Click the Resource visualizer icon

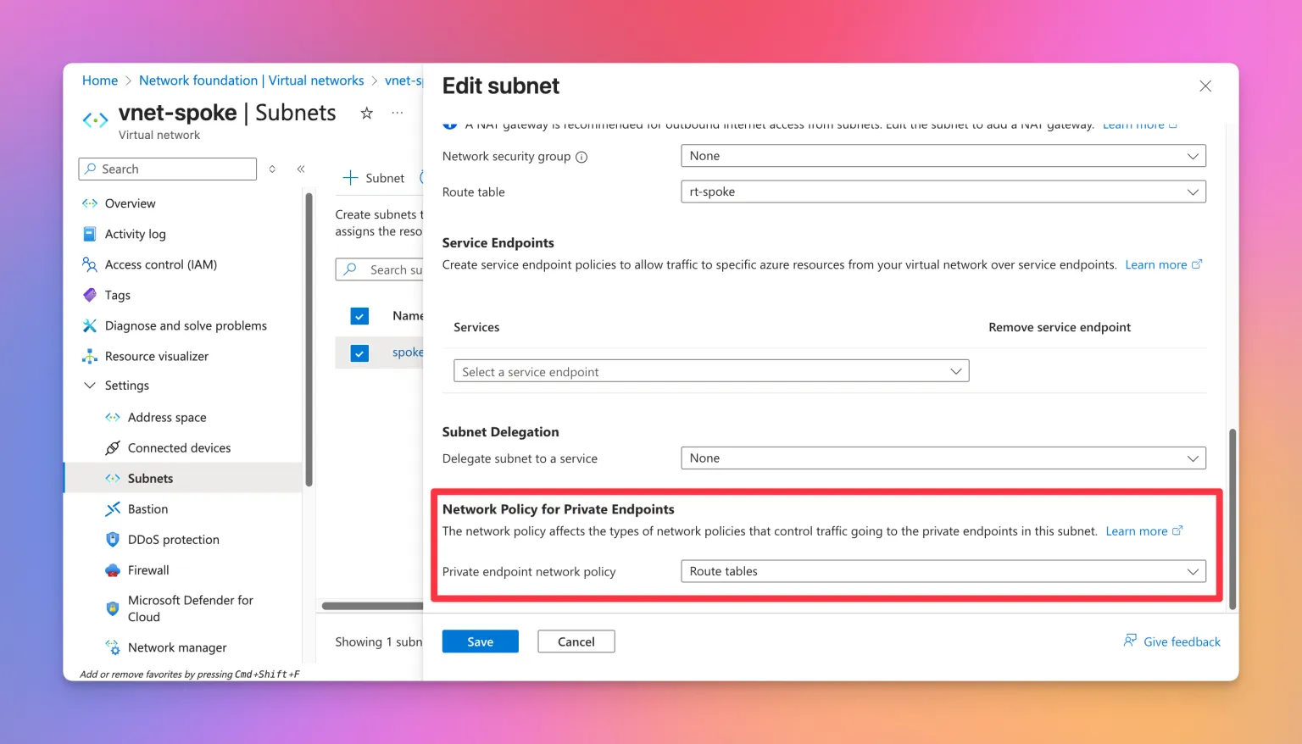tap(90, 357)
